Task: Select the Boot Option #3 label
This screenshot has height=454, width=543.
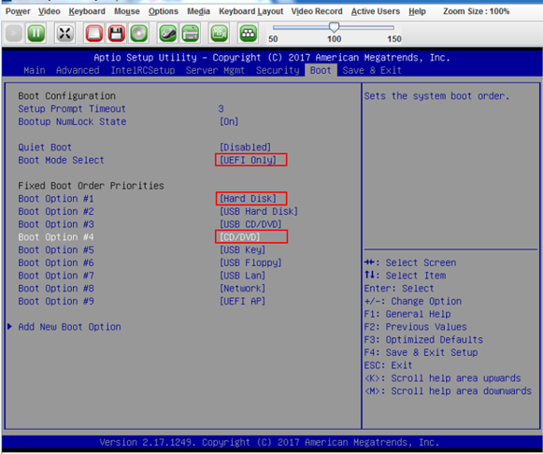Action: [x=56, y=224]
